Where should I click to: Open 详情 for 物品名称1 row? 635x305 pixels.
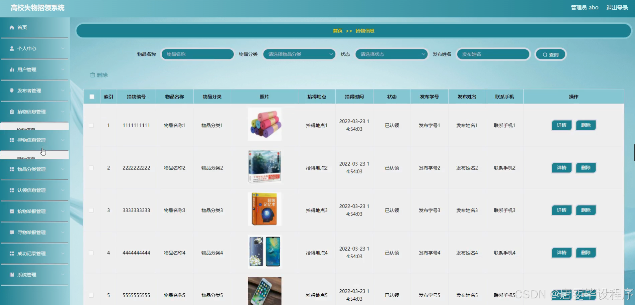click(x=562, y=125)
